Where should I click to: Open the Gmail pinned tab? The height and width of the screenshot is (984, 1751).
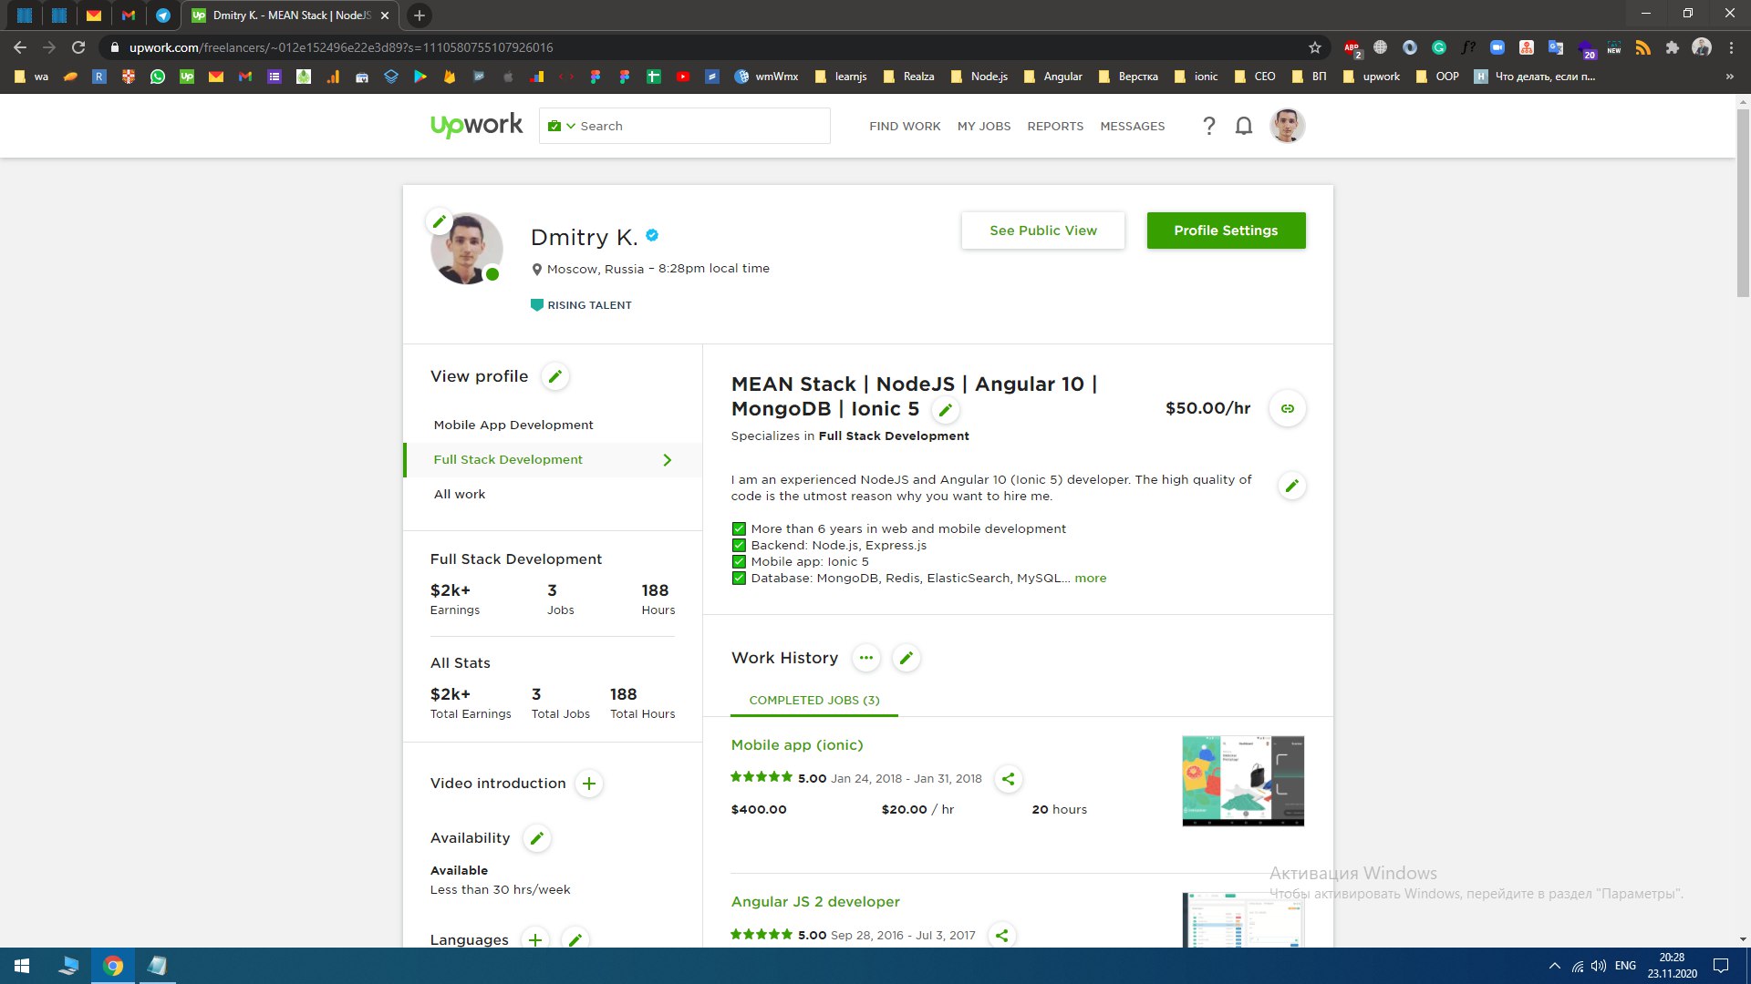click(x=128, y=15)
